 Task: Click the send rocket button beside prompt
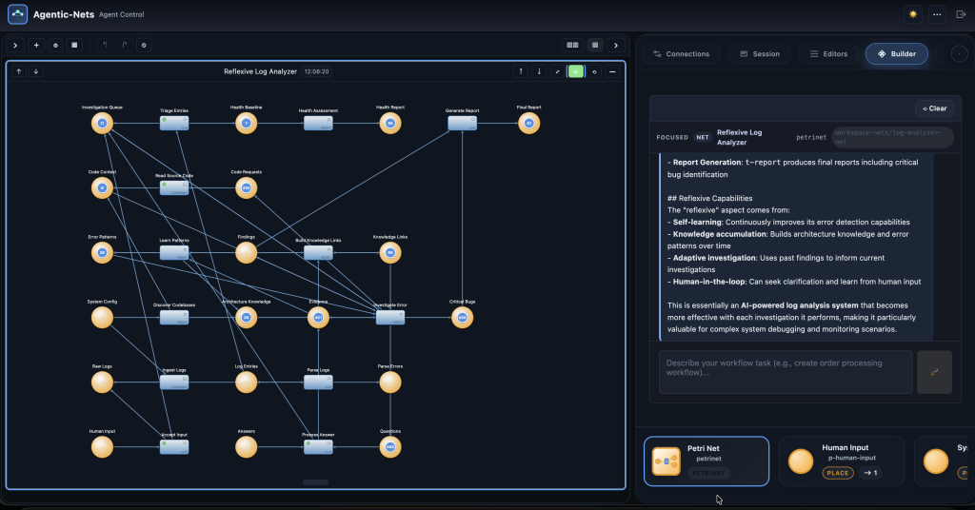click(x=933, y=371)
